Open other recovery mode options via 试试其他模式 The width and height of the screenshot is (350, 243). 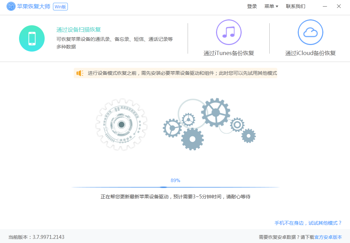tap(325, 223)
